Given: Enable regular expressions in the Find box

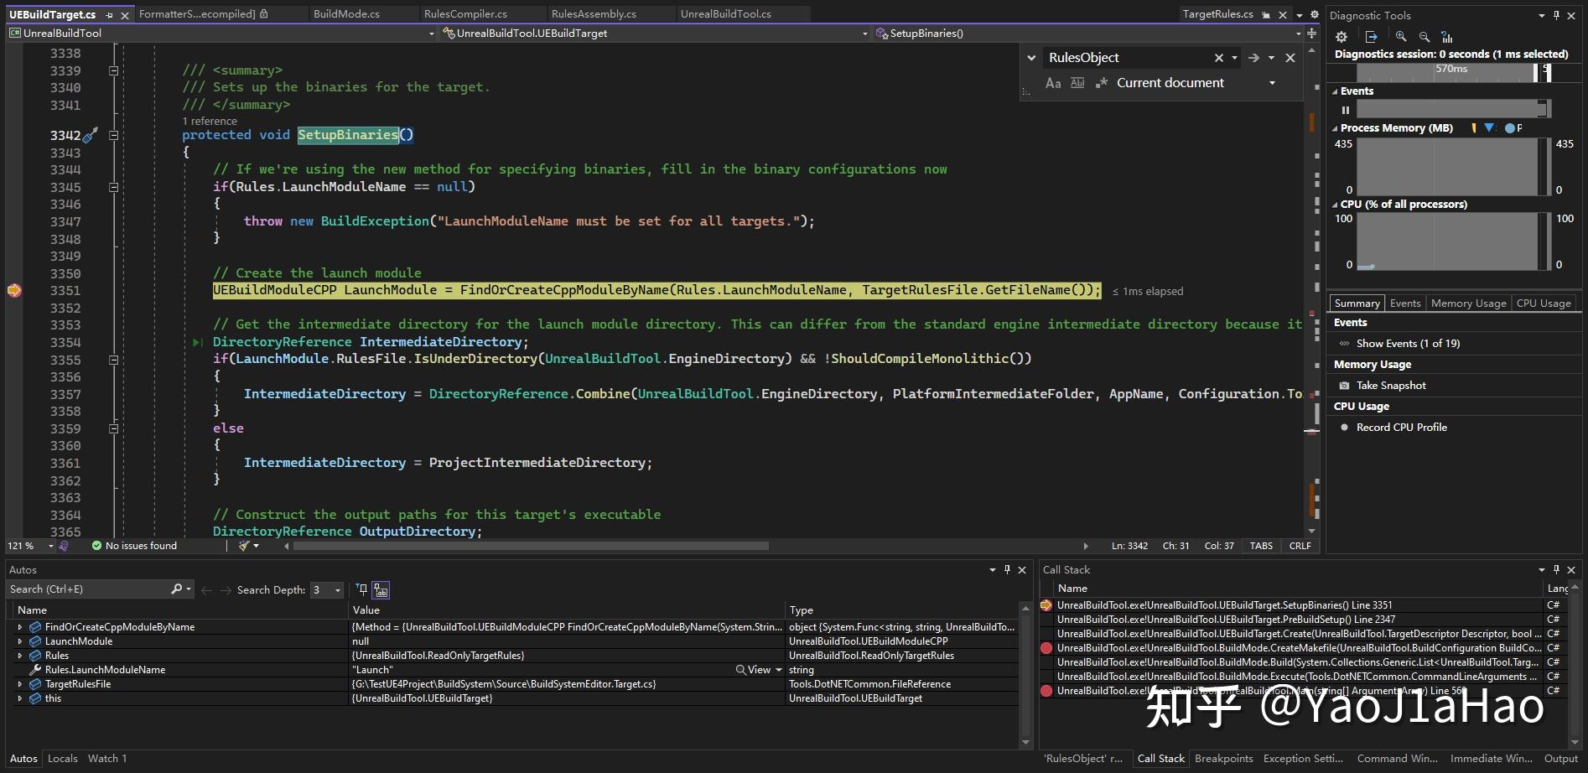Looking at the screenshot, I should 1103,83.
